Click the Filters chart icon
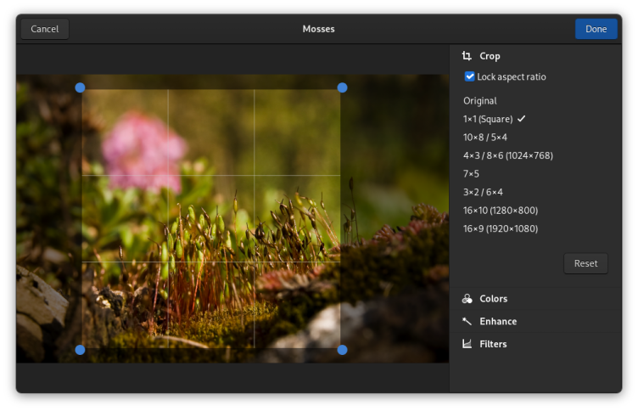This screenshot has width=638, height=411. coord(467,344)
